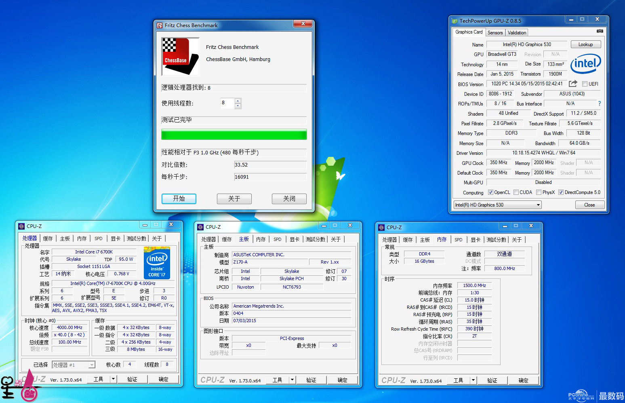Click 验证 button in memory CPU-Z window
Viewport: 625px width, 403px height.
[x=492, y=380]
